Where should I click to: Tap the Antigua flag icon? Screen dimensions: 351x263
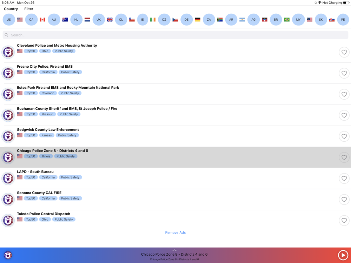coord(265,20)
